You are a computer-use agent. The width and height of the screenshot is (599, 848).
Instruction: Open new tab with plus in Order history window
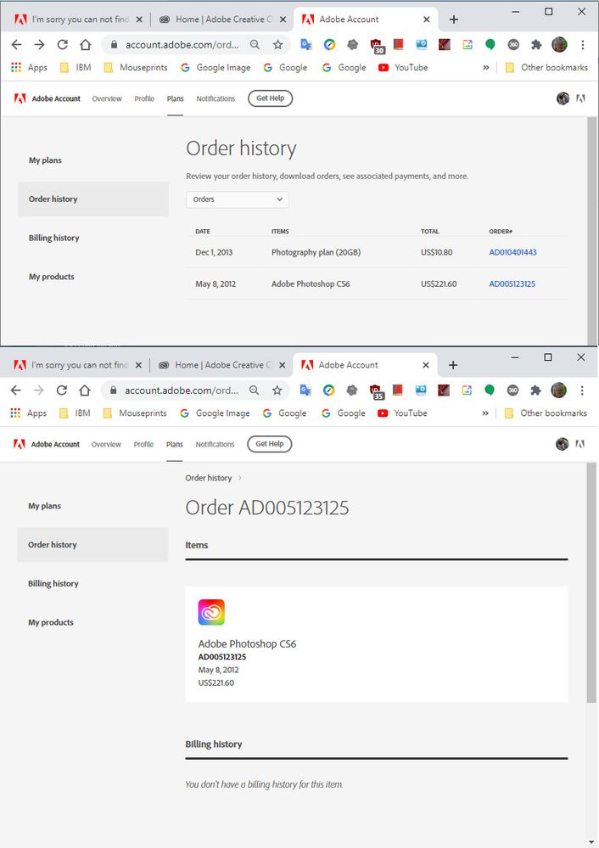click(x=454, y=20)
